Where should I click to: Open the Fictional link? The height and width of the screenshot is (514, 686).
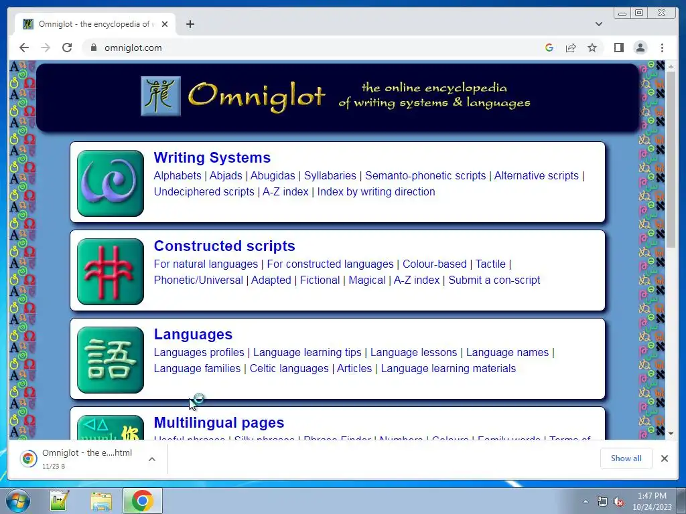320,280
